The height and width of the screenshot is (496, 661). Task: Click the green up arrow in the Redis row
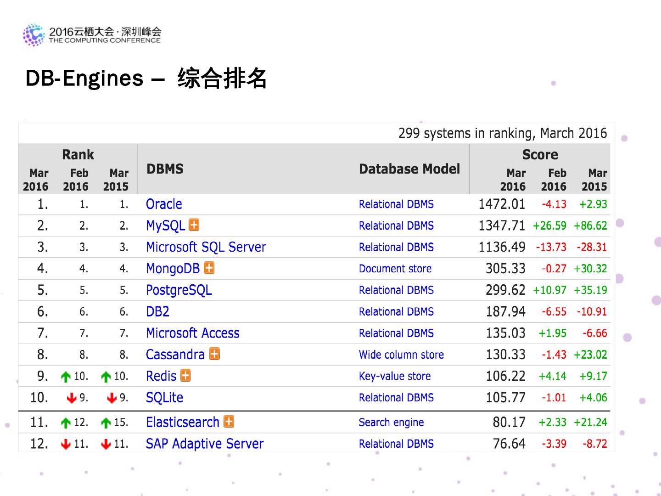pos(66,377)
